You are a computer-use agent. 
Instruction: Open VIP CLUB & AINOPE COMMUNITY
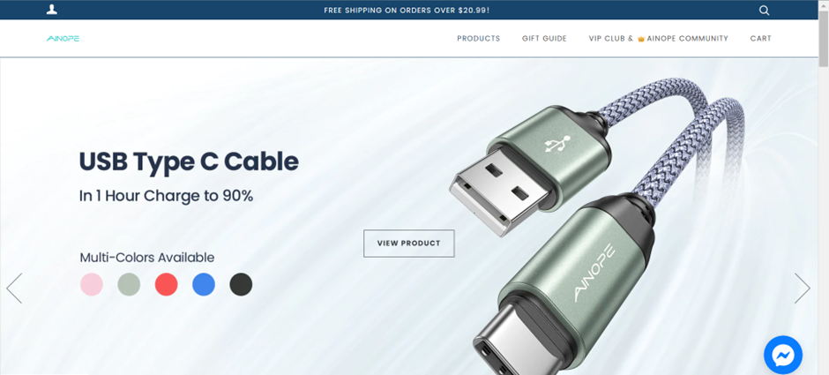pyautogui.click(x=658, y=38)
